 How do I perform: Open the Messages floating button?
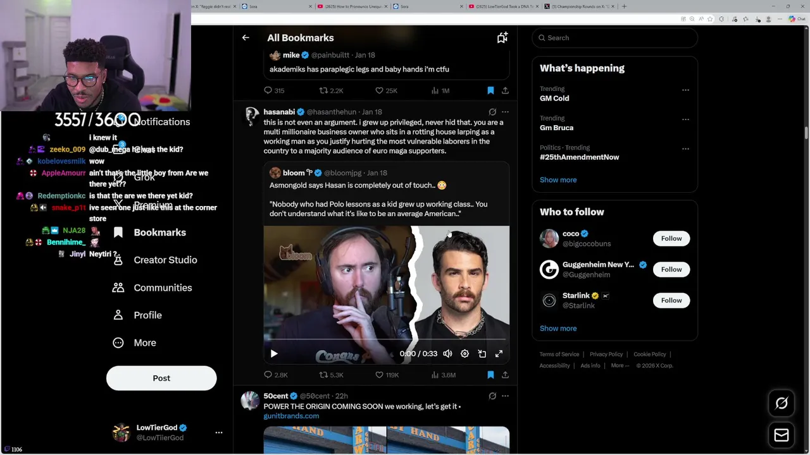tap(782, 435)
